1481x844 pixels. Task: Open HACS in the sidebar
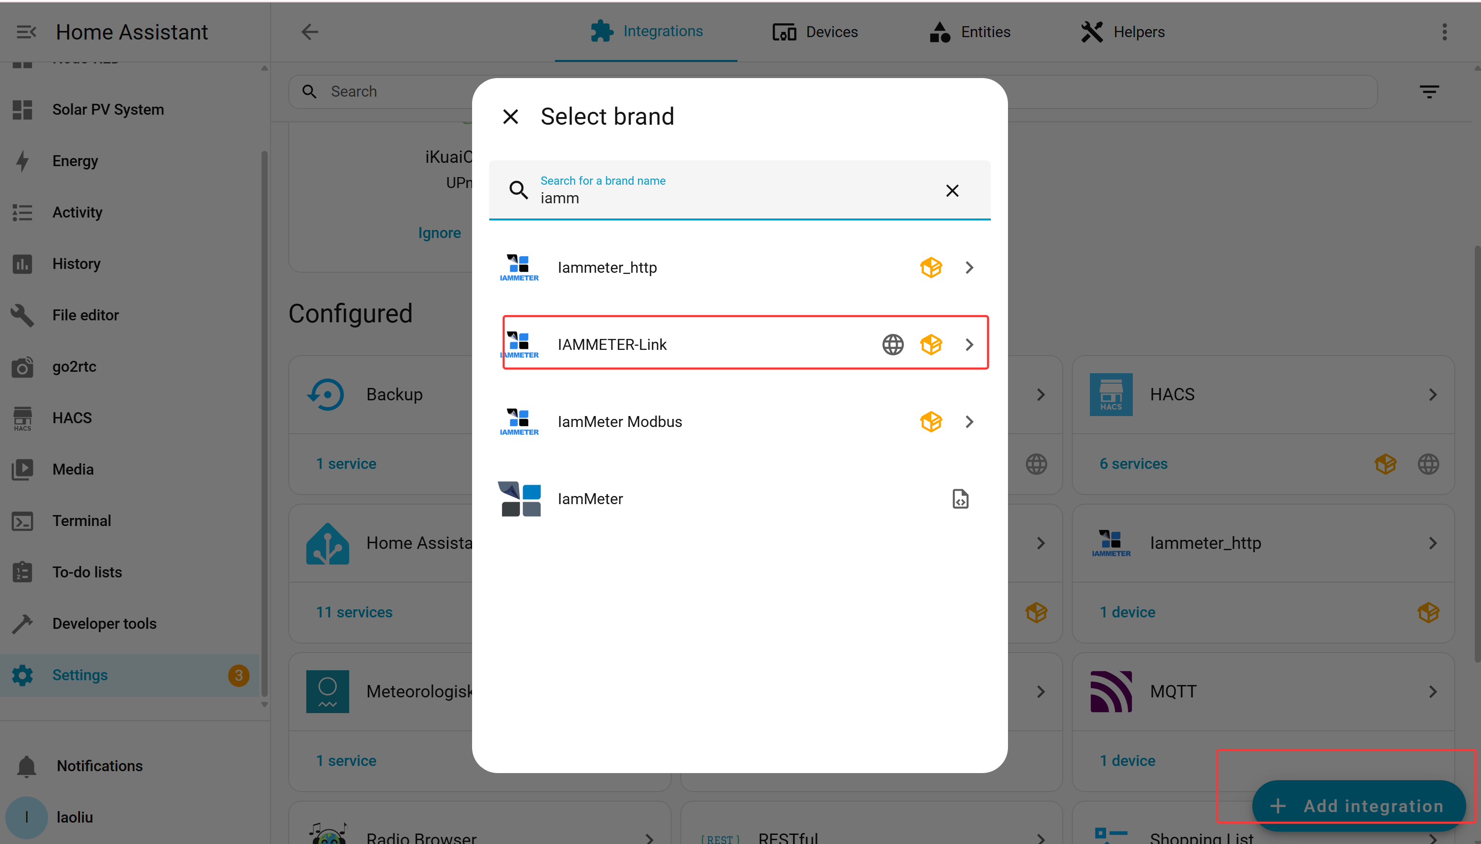pyautogui.click(x=129, y=418)
